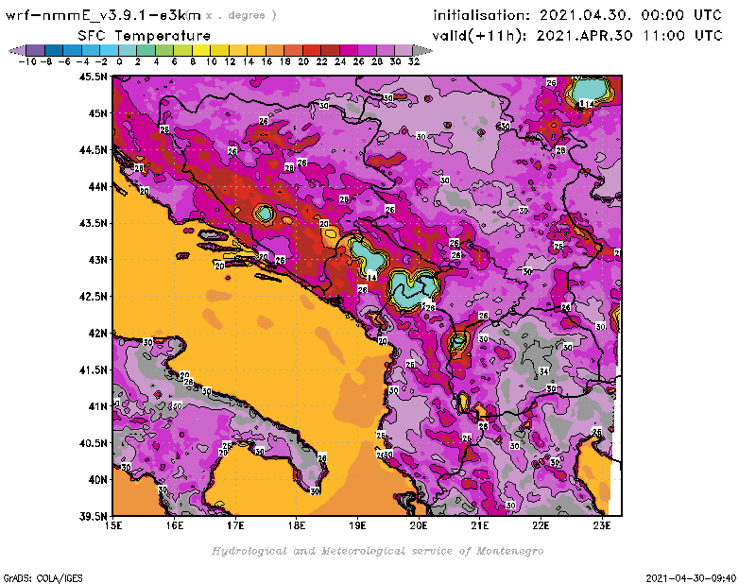Click the '23E' longitude label
This screenshot has width=756, height=584.
point(602,525)
